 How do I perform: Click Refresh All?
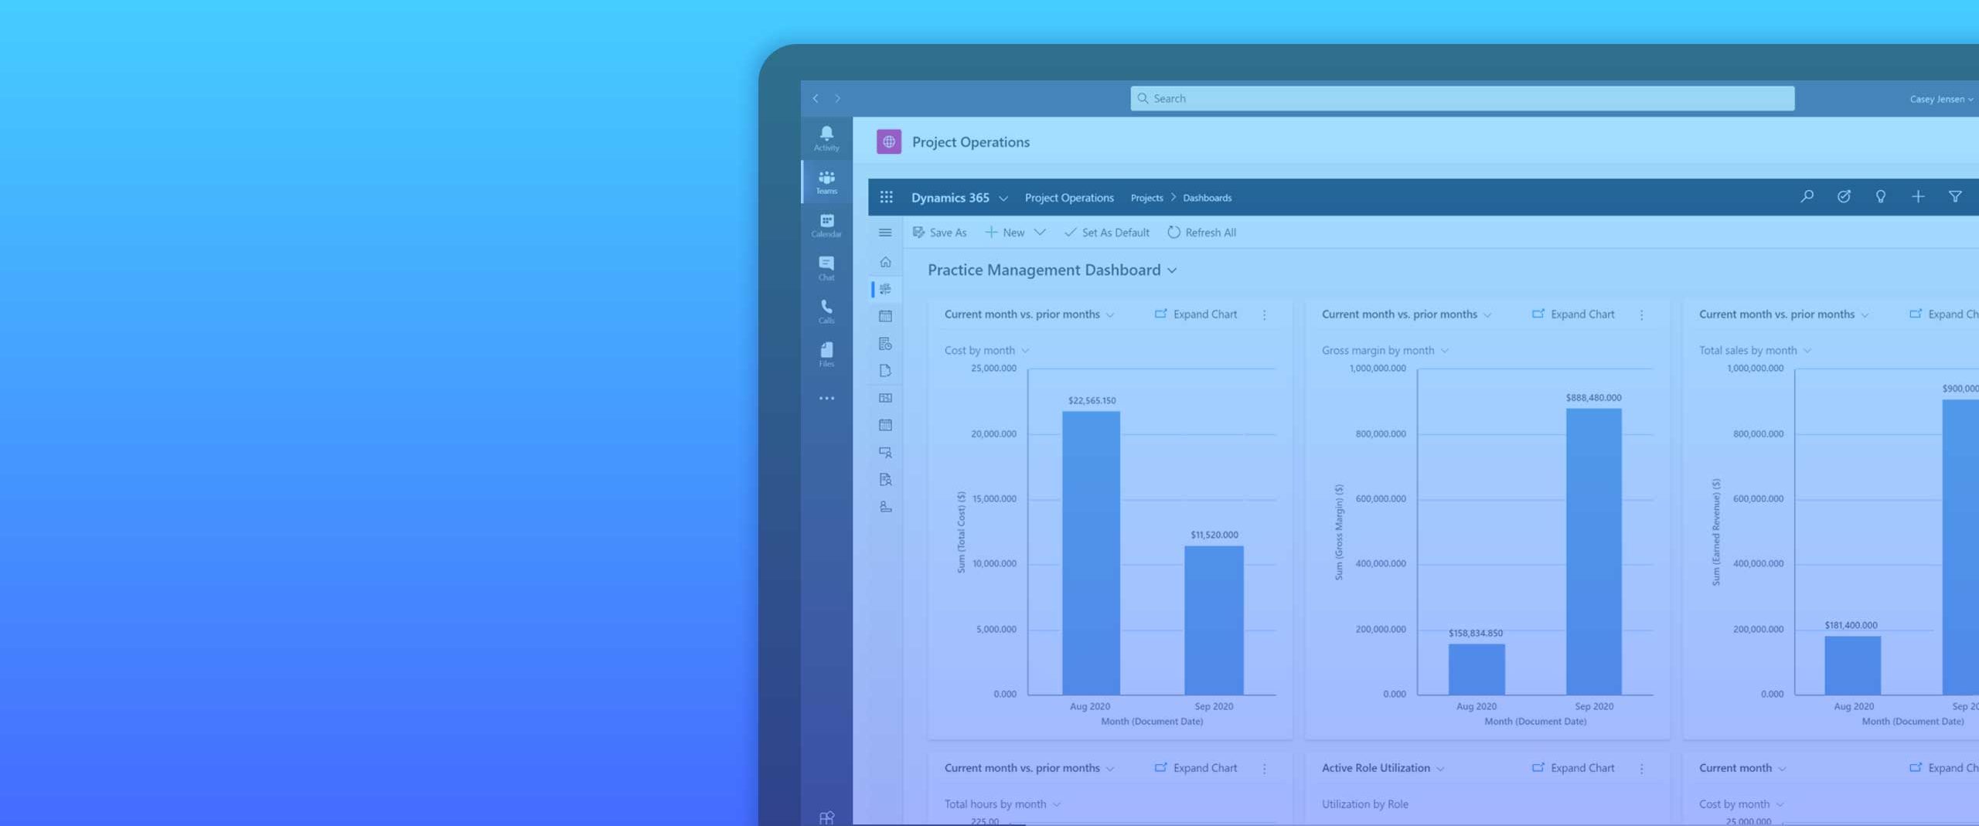(1201, 232)
